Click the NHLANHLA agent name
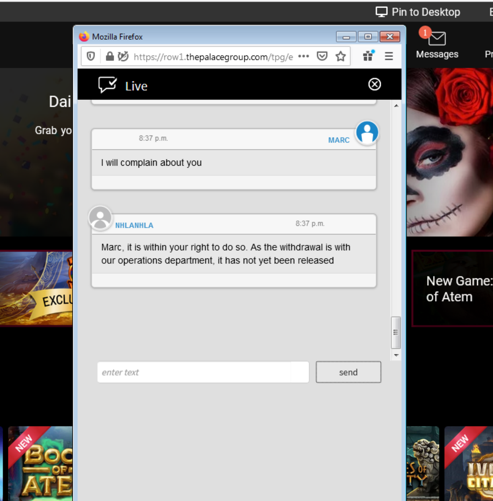This screenshot has height=501, width=493. [134, 225]
